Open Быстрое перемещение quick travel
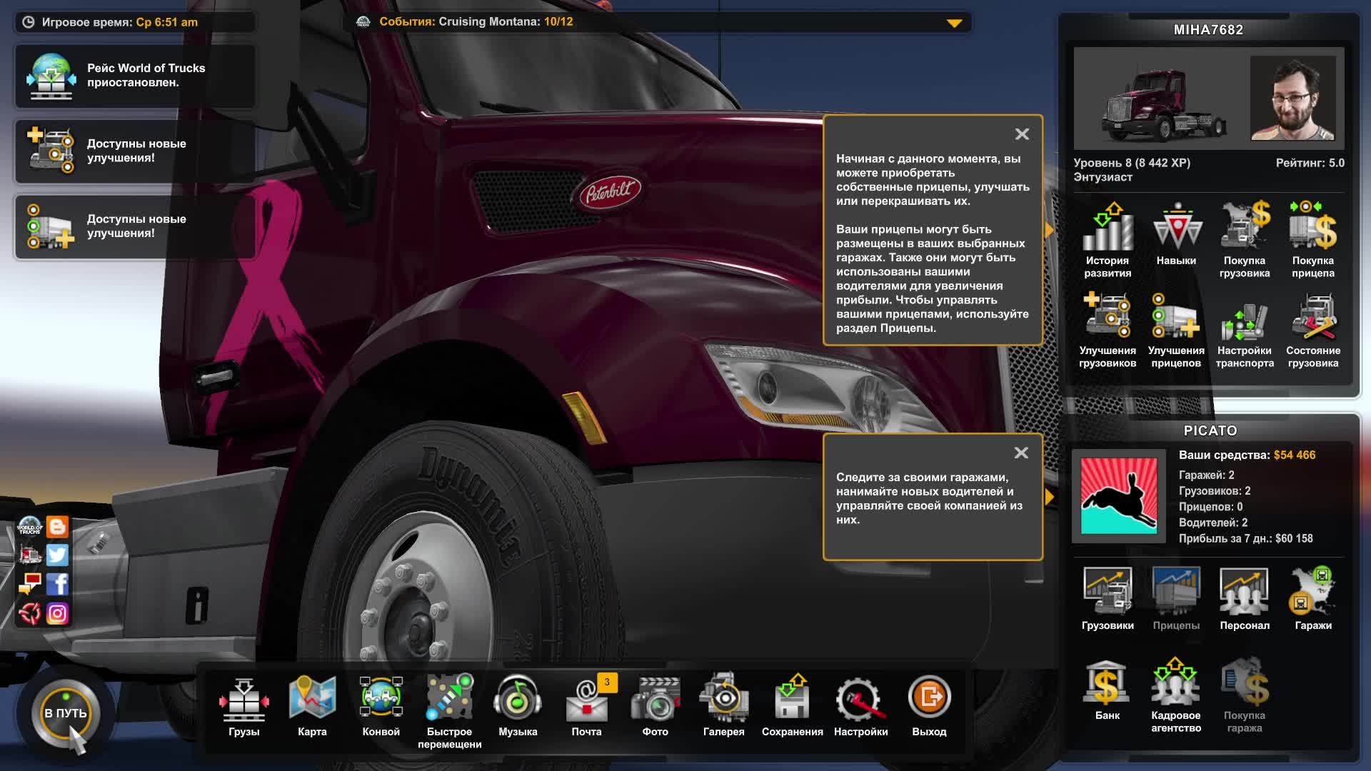This screenshot has width=1371, height=771. pyautogui.click(x=449, y=700)
